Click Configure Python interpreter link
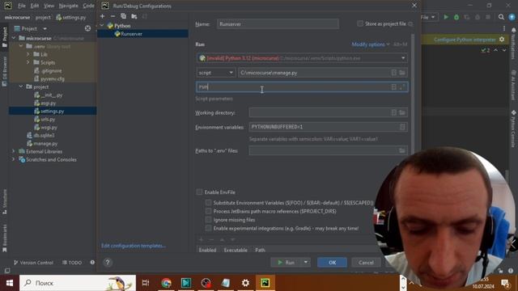Screen dimensions: 518x291 (465, 40)
